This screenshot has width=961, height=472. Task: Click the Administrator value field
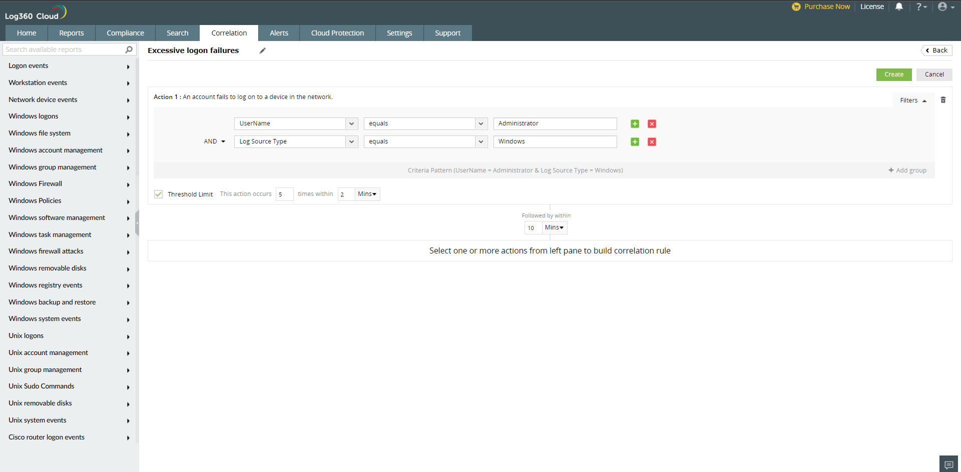point(555,123)
